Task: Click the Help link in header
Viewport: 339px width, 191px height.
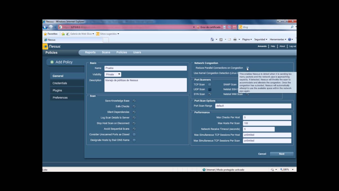Action: tap(273, 46)
